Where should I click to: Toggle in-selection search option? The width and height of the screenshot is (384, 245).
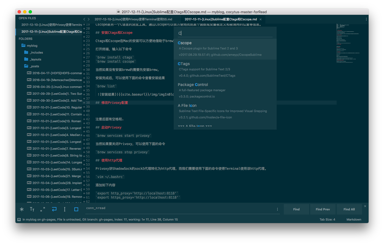pyautogui.click(x=65, y=209)
